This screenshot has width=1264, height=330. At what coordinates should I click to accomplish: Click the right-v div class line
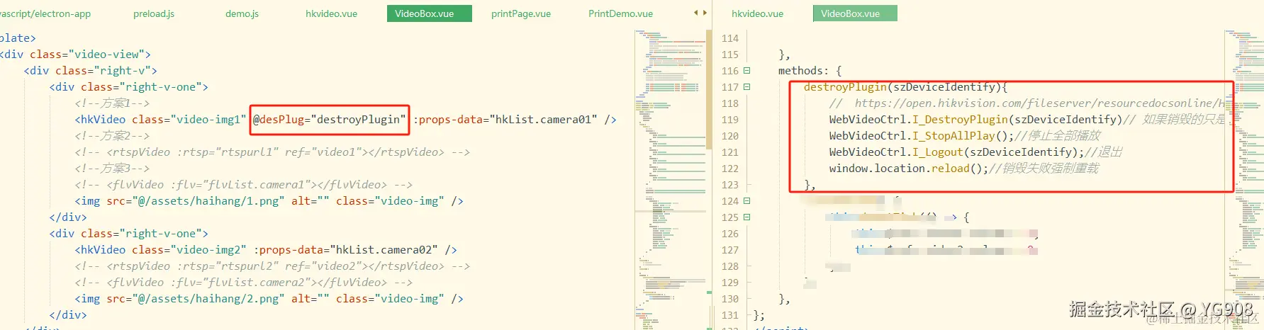(91, 71)
